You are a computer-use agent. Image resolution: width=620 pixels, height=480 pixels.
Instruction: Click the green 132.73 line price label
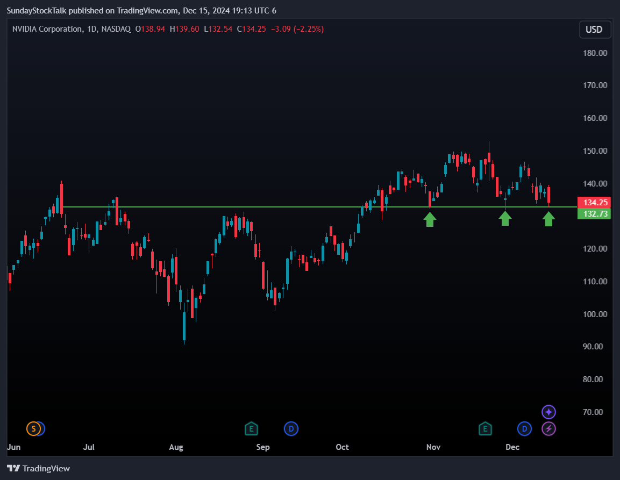[594, 214]
